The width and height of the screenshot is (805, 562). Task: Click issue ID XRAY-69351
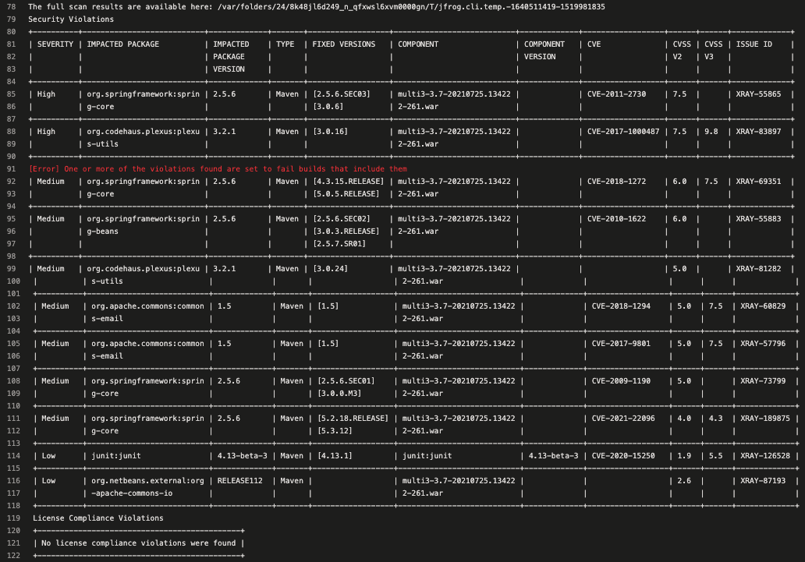[x=758, y=181]
